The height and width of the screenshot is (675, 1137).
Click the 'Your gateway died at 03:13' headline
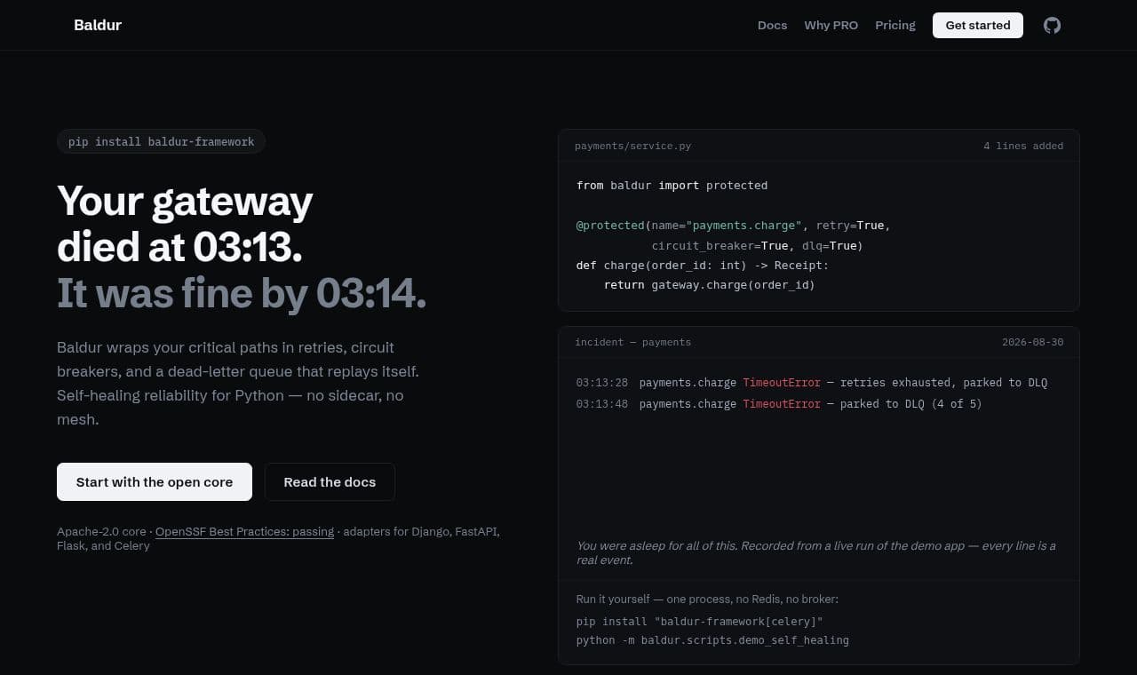pos(185,224)
